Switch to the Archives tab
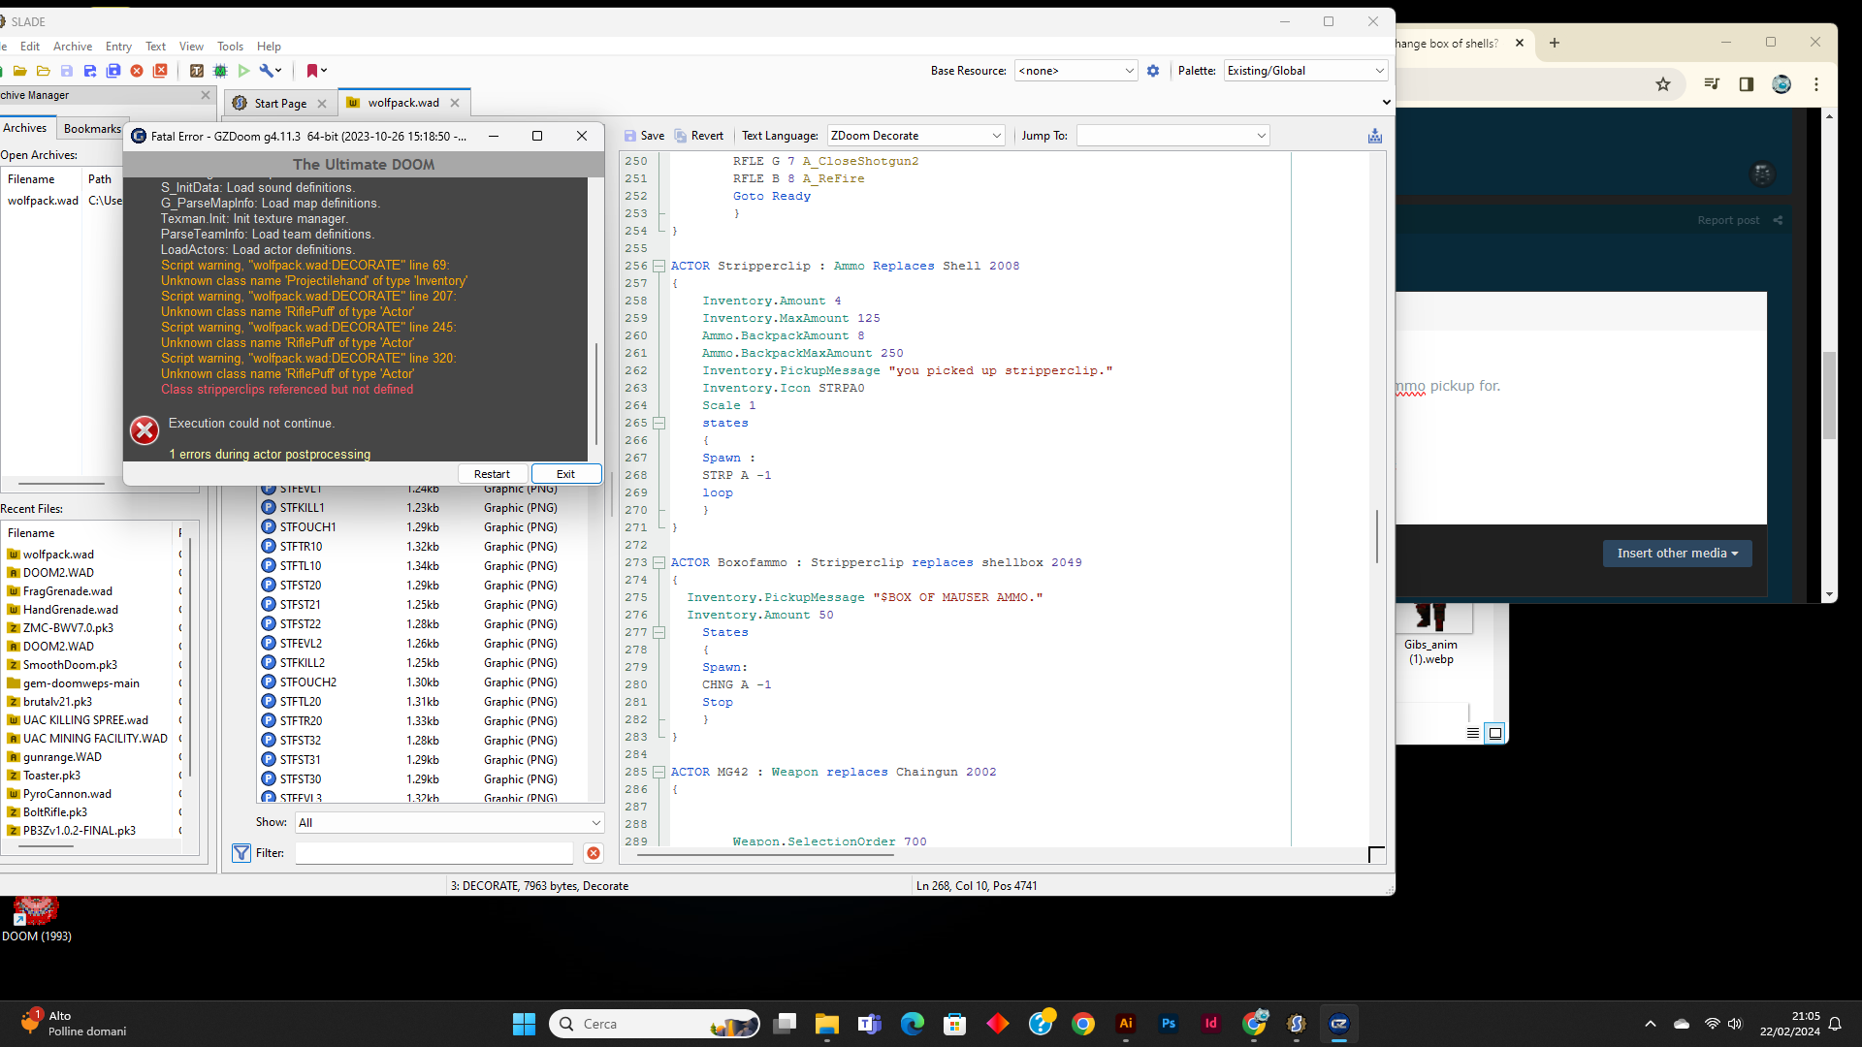 pyautogui.click(x=25, y=128)
